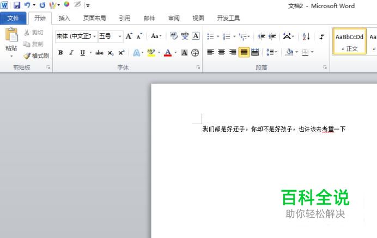Toggle Superscript formatting

coord(121,53)
